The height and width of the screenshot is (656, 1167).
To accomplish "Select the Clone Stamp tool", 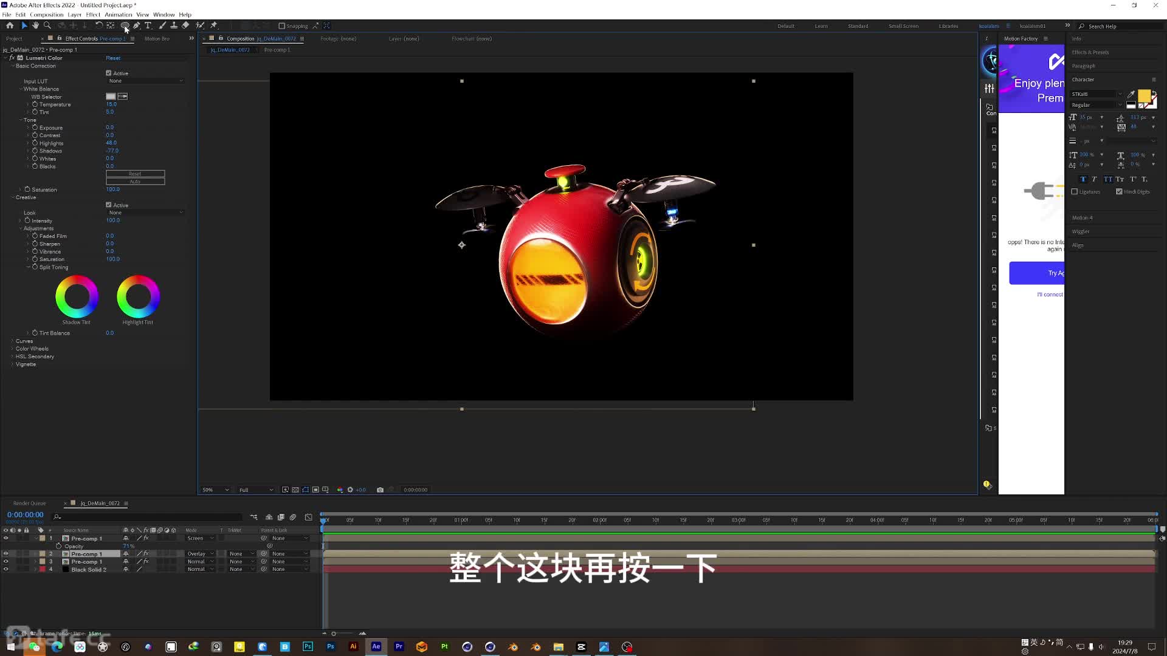I will point(174,26).
